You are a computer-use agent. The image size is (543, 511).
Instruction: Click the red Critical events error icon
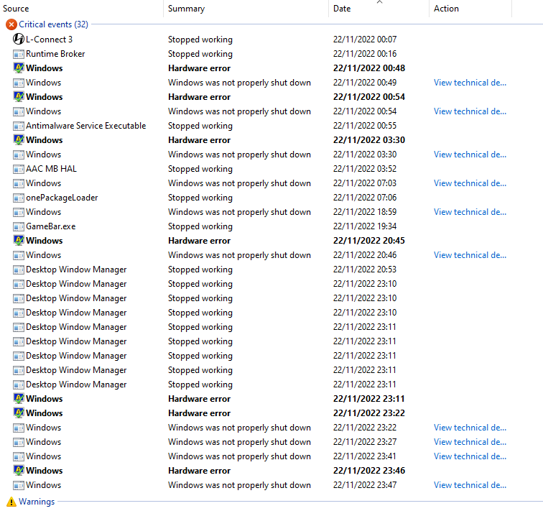pos(11,24)
